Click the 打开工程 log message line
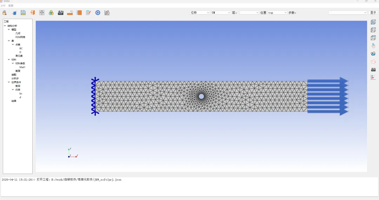379x200 pixels. (x=62, y=179)
